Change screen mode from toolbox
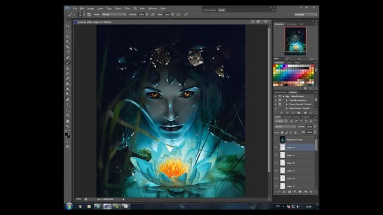The width and height of the screenshot is (383, 215). tap(68, 147)
